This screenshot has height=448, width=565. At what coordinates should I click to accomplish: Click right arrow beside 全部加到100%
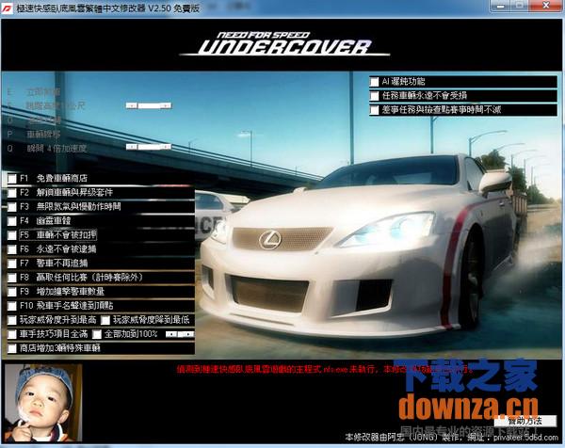pyautogui.click(x=188, y=334)
